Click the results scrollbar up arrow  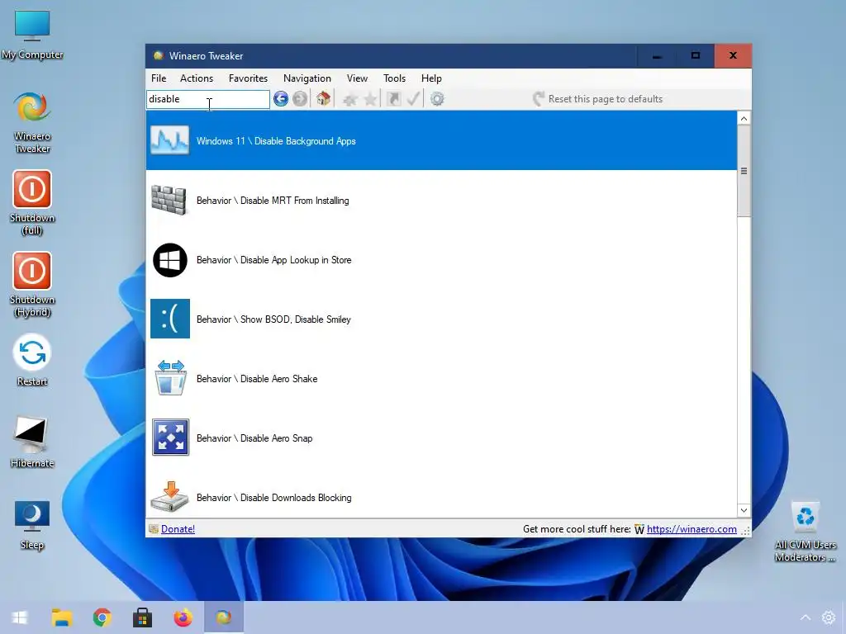[744, 119]
